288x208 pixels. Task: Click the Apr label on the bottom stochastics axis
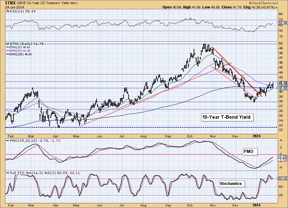56,205
